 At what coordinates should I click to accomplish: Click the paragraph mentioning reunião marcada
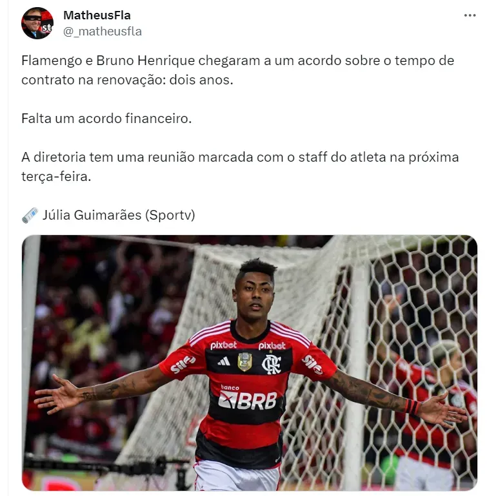240,167
